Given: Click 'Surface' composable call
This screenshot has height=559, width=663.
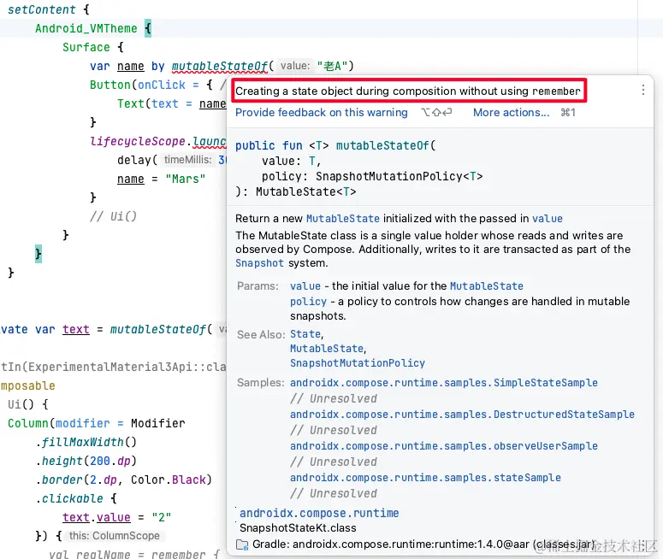Looking at the screenshot, I should click(86, 47).
